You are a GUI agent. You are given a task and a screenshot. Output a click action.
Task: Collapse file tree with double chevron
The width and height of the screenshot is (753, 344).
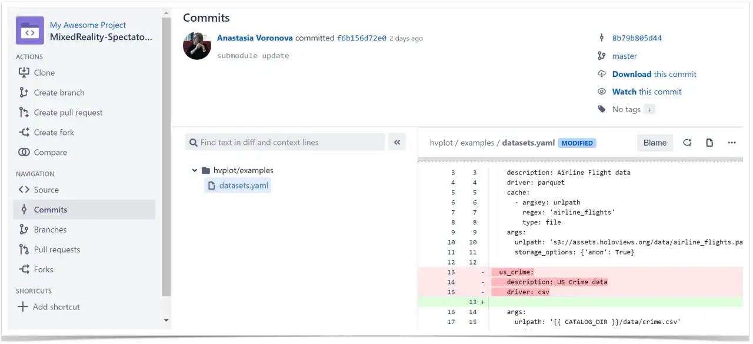[x=397, y=142]
